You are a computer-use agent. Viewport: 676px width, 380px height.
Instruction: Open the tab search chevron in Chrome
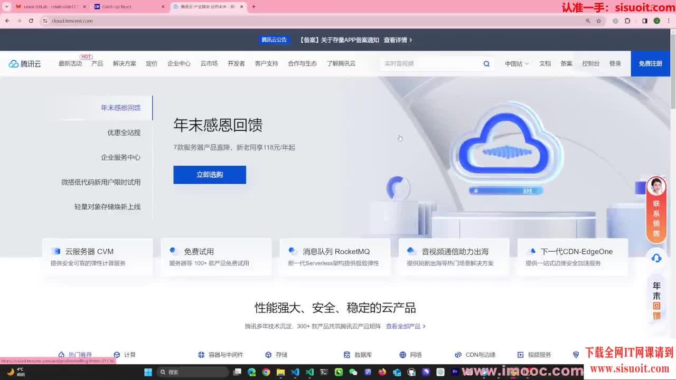click(7, 7)
